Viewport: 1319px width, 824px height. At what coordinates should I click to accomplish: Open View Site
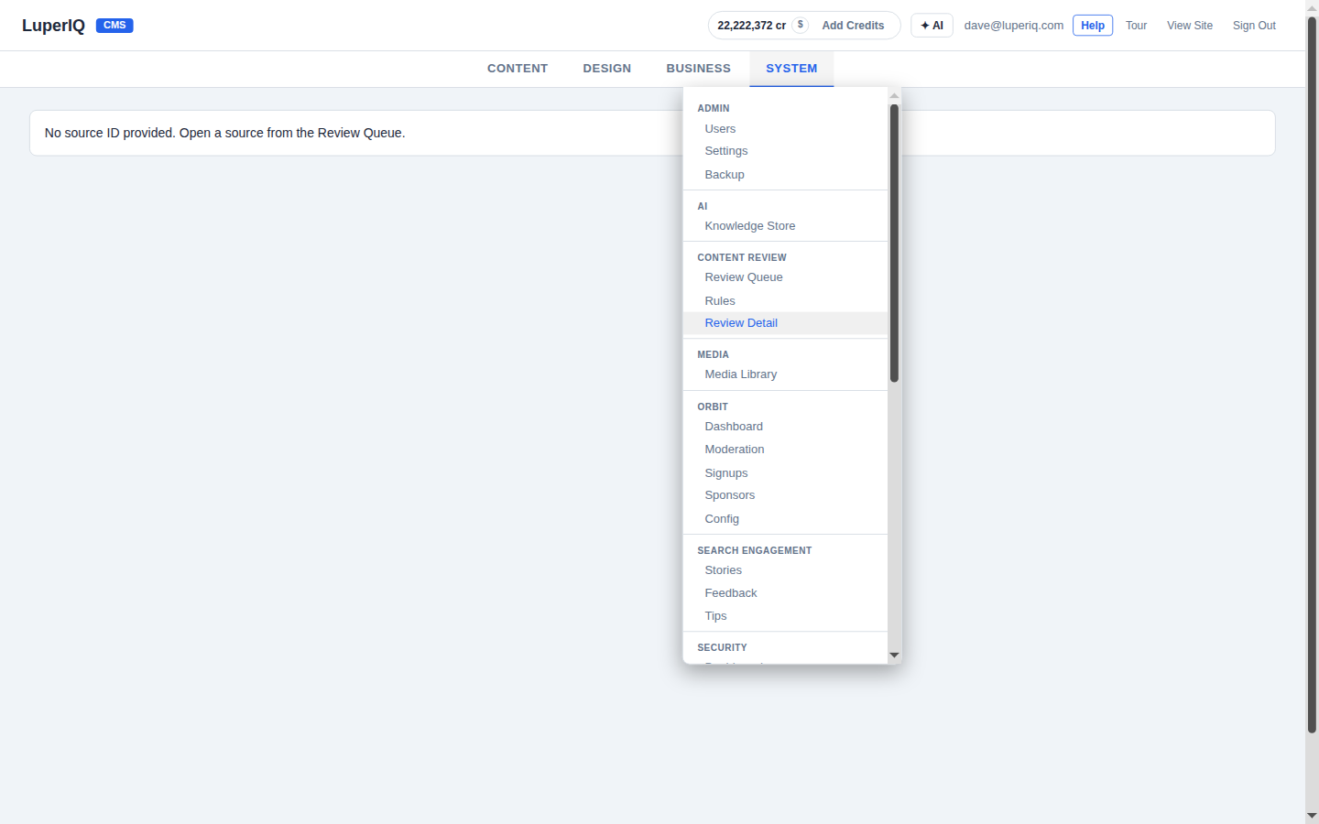click(x=1189, y=25)
